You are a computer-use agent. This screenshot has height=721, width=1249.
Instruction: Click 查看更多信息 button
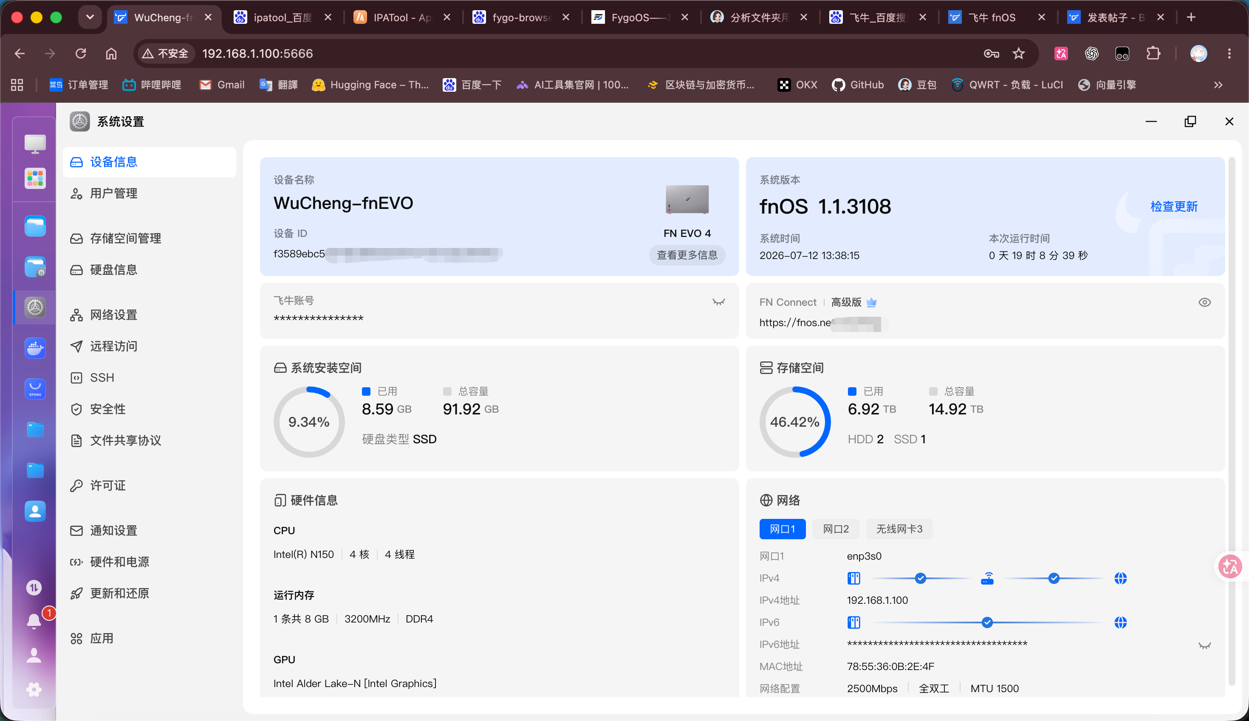[x=687, y=255]
